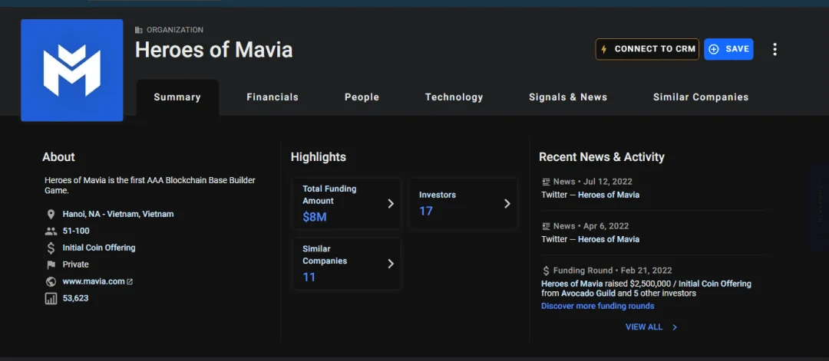The height and width of the screenshot is (361, 829).
Task: Click the plus circle icon in Save
Action: tap(714, 49)
